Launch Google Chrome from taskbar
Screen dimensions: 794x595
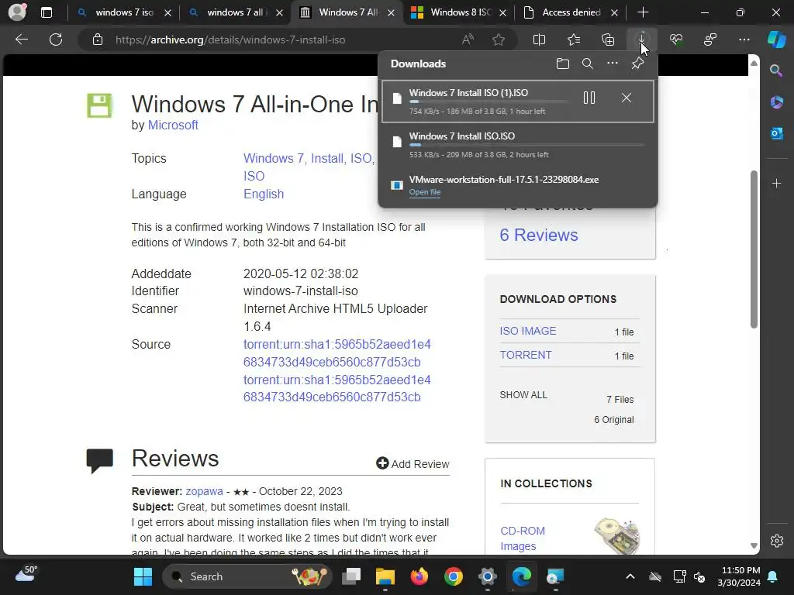pos(453,576)
